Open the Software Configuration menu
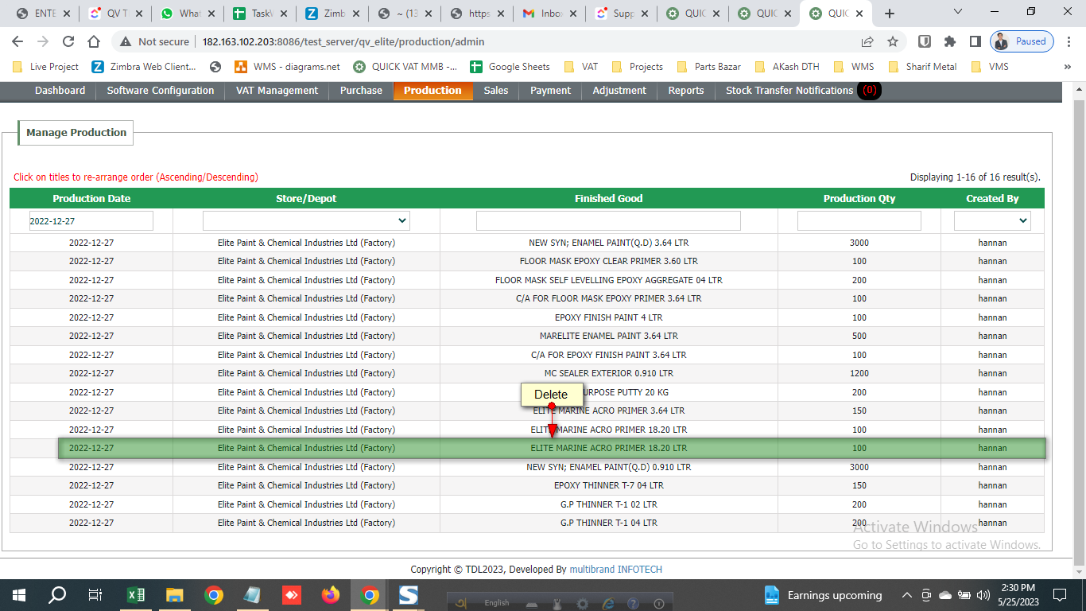This screenshot has width=1086, height=611. coord(161,91)
